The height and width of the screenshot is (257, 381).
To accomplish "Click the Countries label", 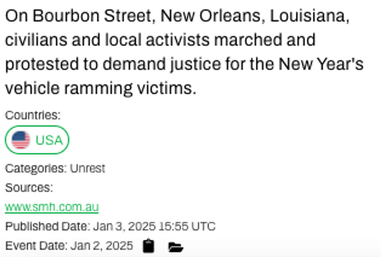I will click(33, 115).
